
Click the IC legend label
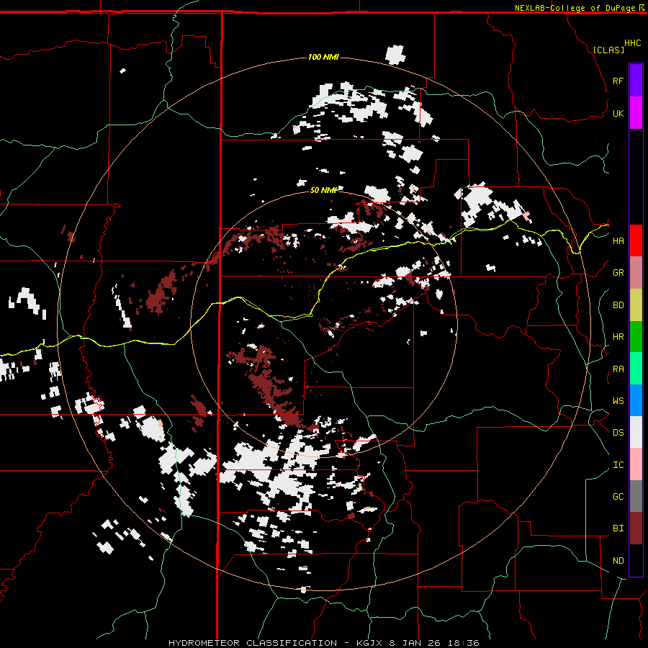click(618, 465)
